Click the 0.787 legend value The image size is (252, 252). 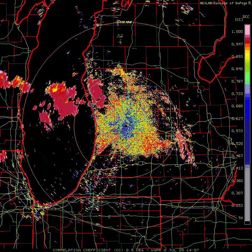coord(237,81)
